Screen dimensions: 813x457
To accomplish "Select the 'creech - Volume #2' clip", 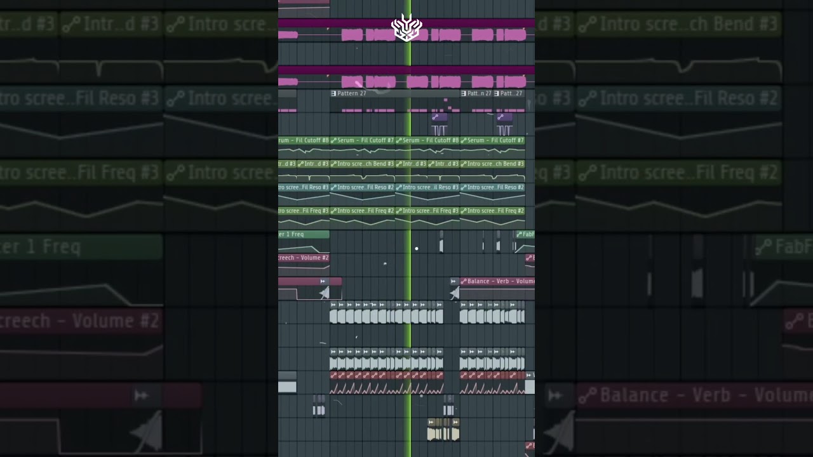I will 304,258.
